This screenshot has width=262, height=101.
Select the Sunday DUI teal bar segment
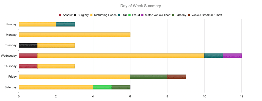pos(65,24)
